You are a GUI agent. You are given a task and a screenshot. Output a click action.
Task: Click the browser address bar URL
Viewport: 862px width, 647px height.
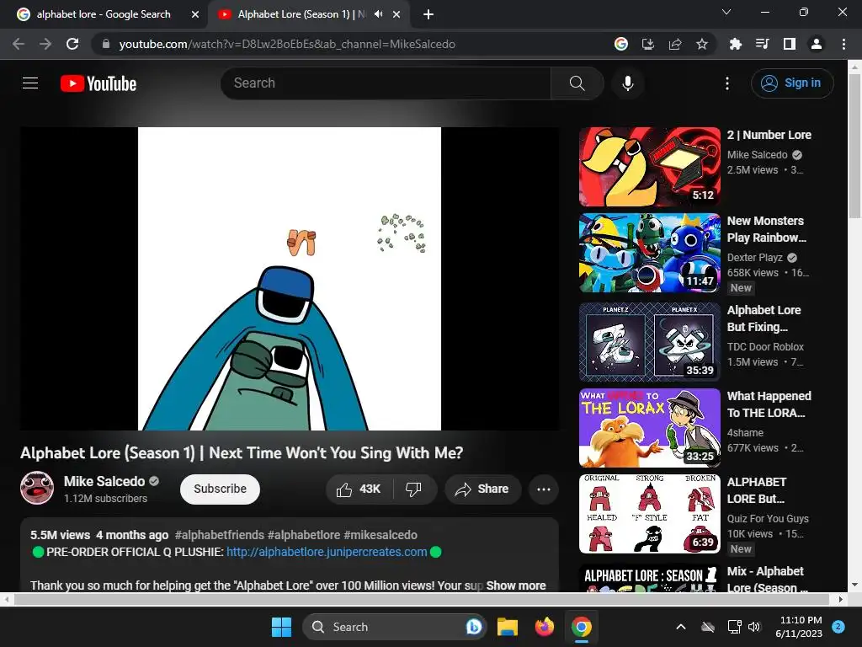pyautogui.click(x=287, y=44)
